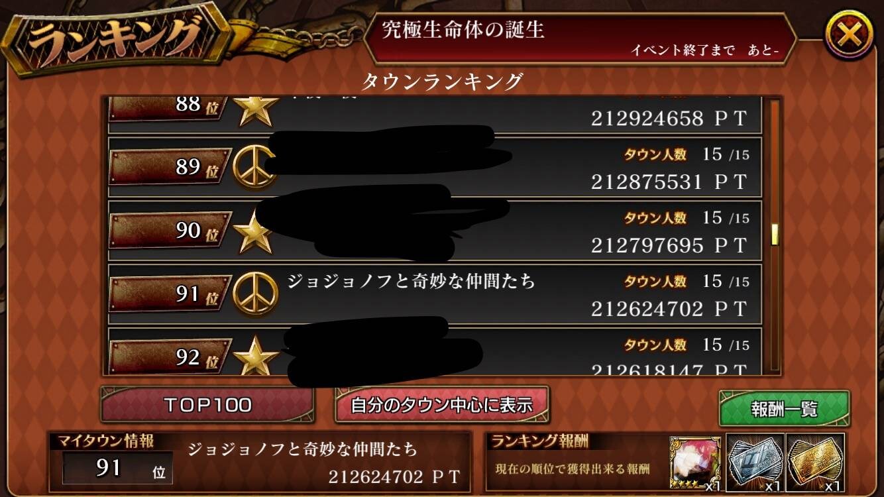Close the ranking screen with X button

(849, 34)
